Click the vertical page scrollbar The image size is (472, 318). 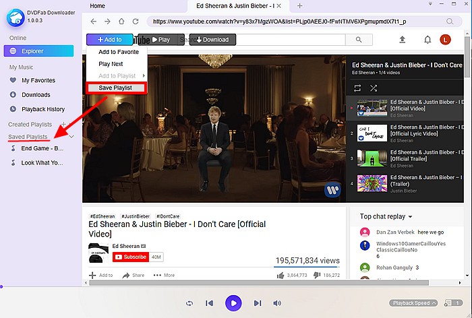pyautogui.click(x=467, y=57)
